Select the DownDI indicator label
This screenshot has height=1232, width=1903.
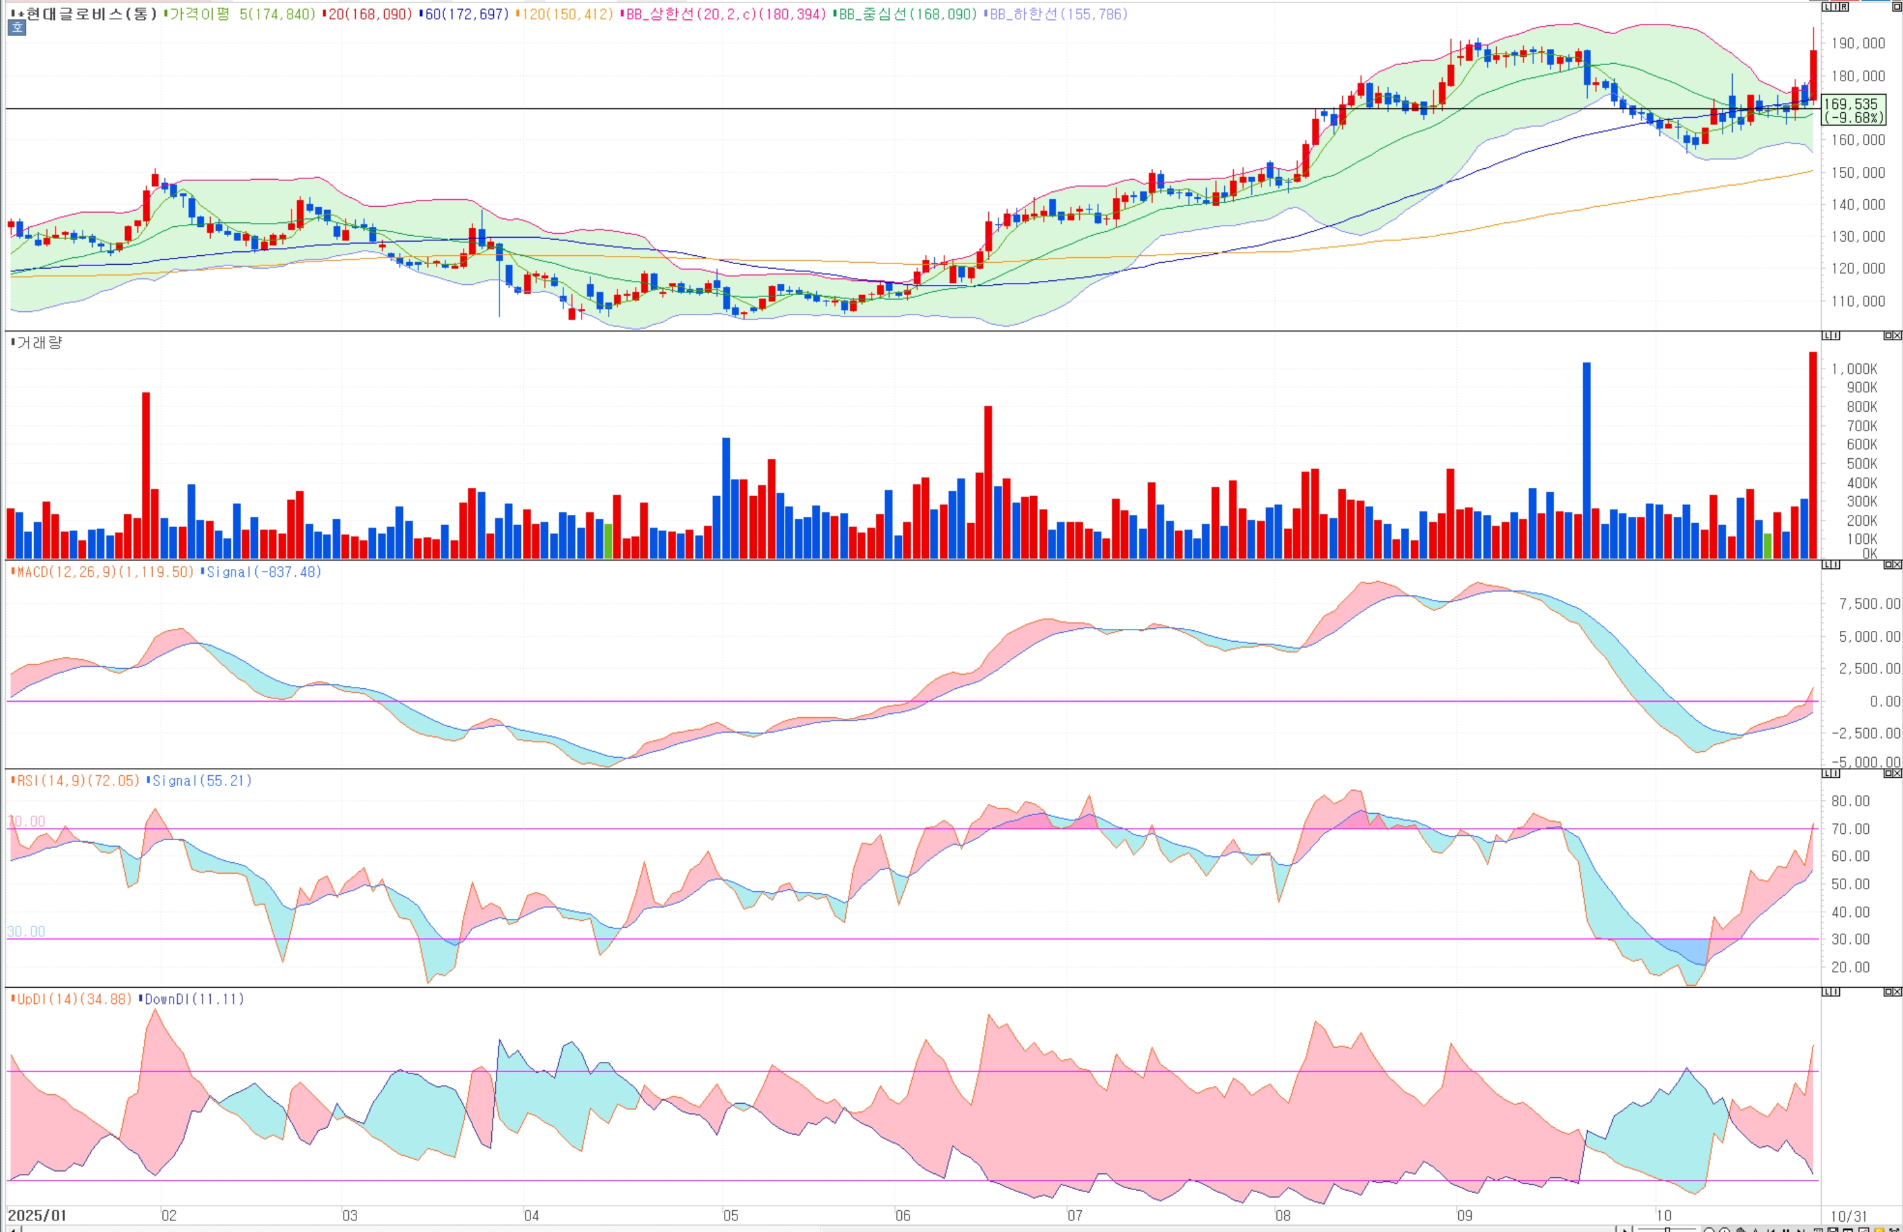[193, 999]
